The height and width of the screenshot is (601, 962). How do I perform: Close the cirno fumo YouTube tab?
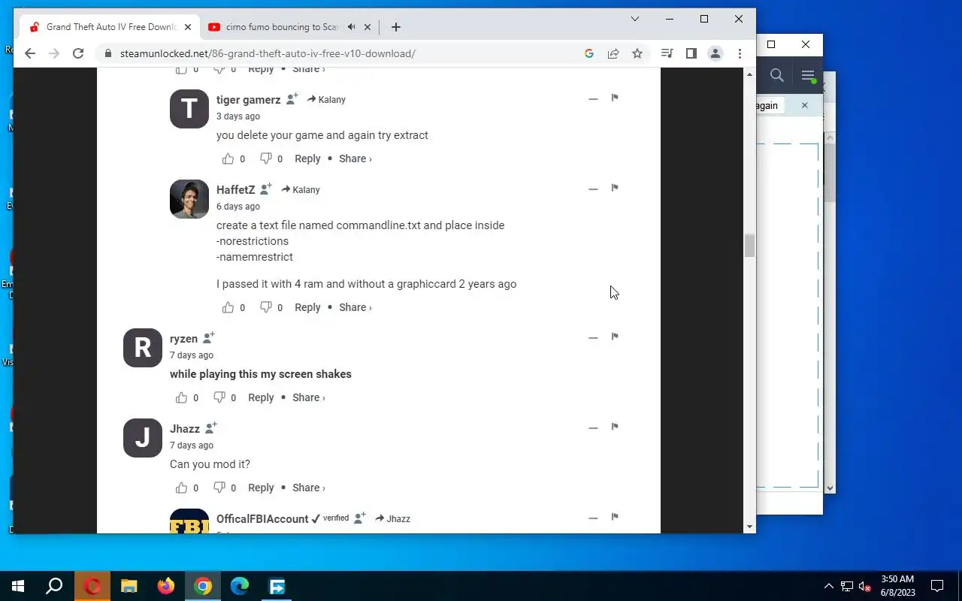[x=368, y=27]
